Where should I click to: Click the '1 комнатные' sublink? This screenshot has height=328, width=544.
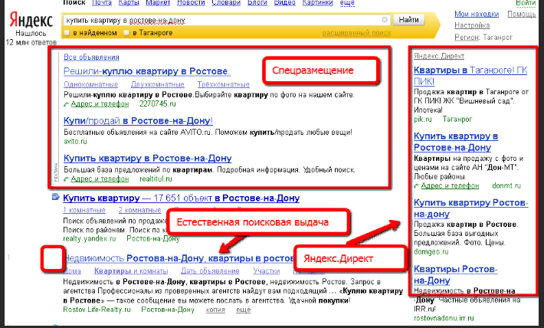(x=84, y=210)
